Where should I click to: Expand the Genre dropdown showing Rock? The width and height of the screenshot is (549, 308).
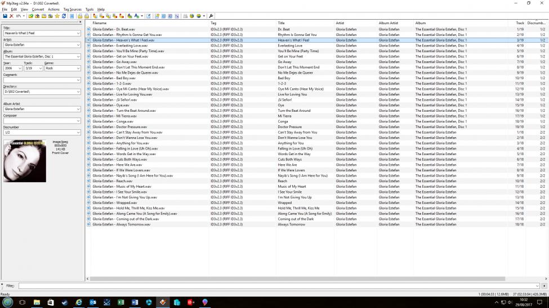(x=78, y=69)
